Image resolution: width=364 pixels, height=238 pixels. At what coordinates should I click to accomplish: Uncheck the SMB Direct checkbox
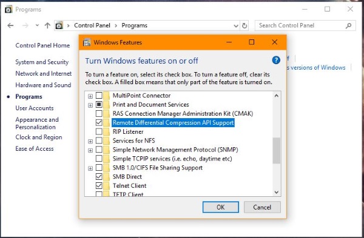[99, 177]
